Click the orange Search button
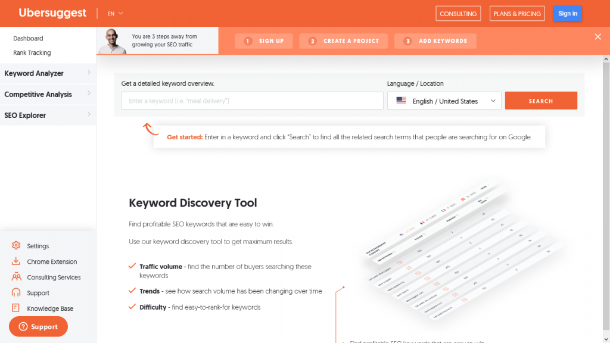The width and height of the screenshot is (610, 343). tap(541, 101)
